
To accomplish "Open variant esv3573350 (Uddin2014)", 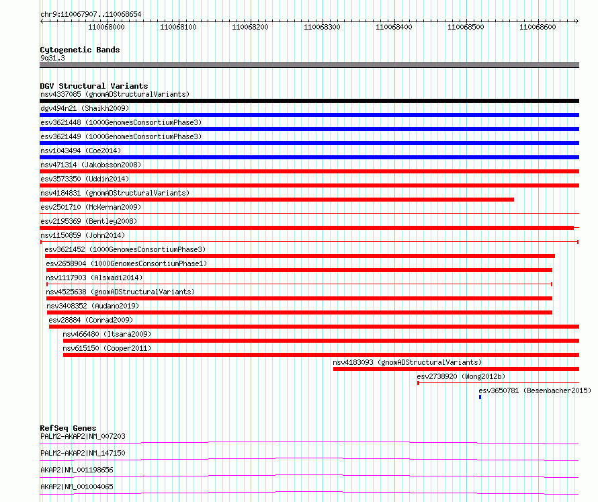I will coord(85,179).
